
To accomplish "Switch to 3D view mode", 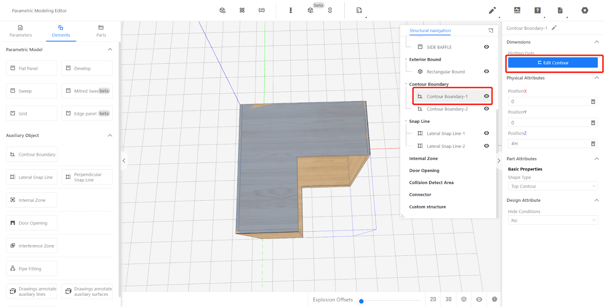I will pyautogui.click(x=448, y=299).
